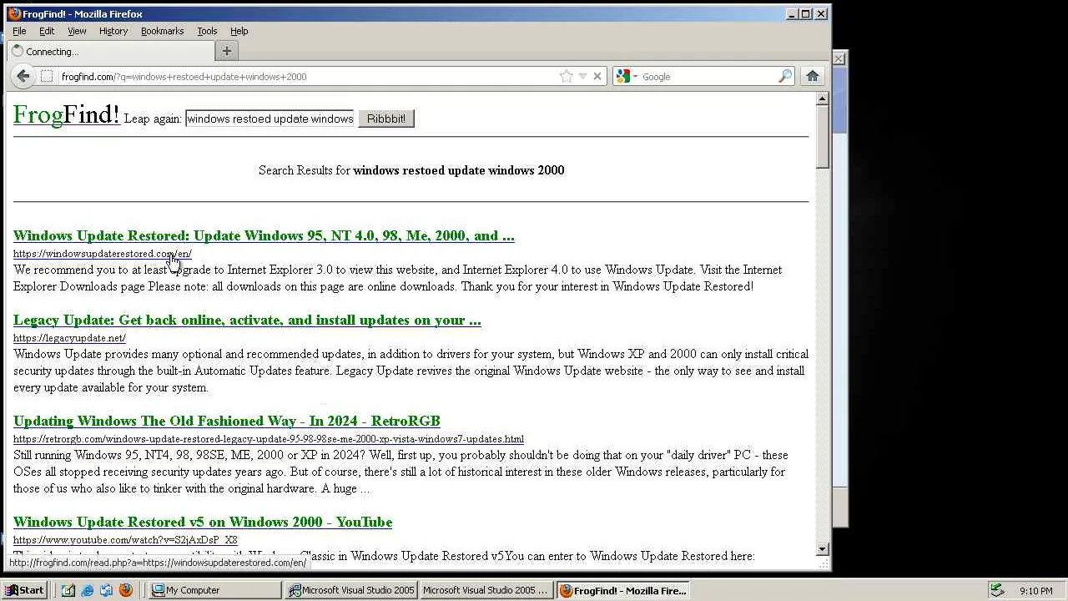Click the magnifier search icon in Google box
Viewport: 1068px width, 601px height.
click(x=785, y=76)
